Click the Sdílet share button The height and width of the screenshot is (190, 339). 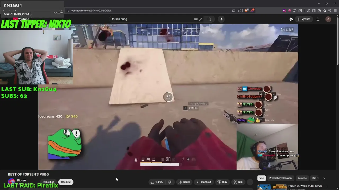184,182
